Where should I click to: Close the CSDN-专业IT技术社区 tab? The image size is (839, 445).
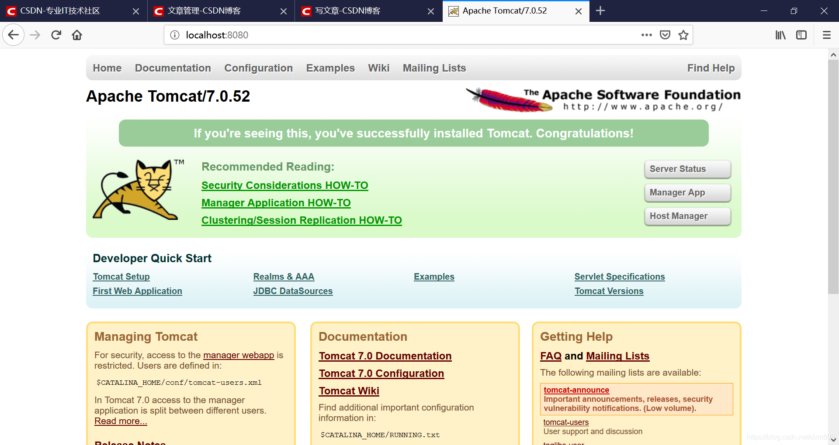[x=136, y=11]
